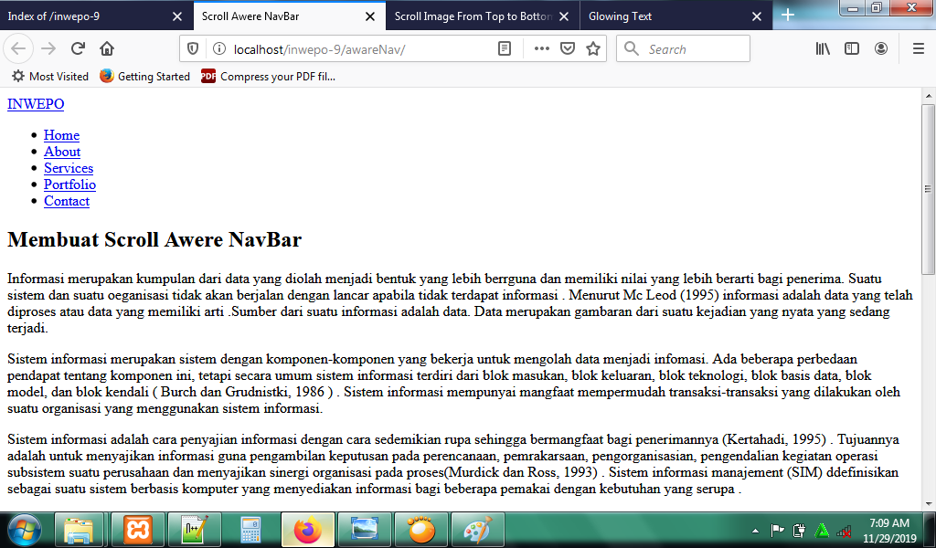
Task: Click the Portfolio navigation link
Action: [69, 184]
